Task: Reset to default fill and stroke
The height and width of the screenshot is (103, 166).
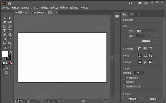Action: pyautogui.click(x=3, y=59)
